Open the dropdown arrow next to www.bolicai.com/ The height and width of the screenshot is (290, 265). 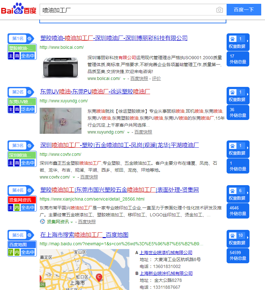tap(124, 79)
